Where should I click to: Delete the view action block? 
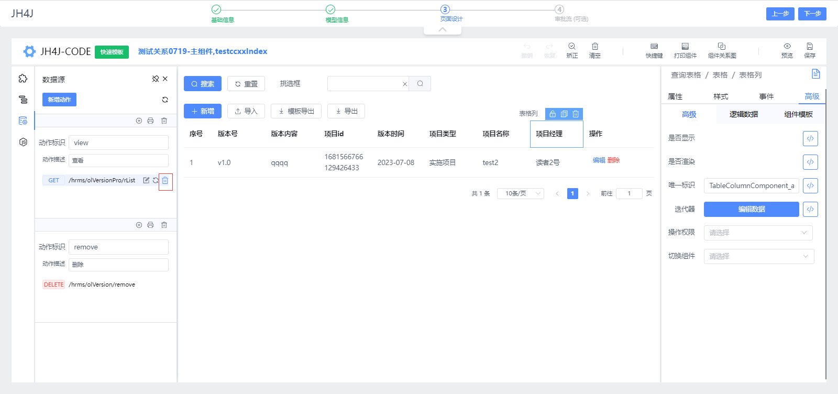point(164,121)
